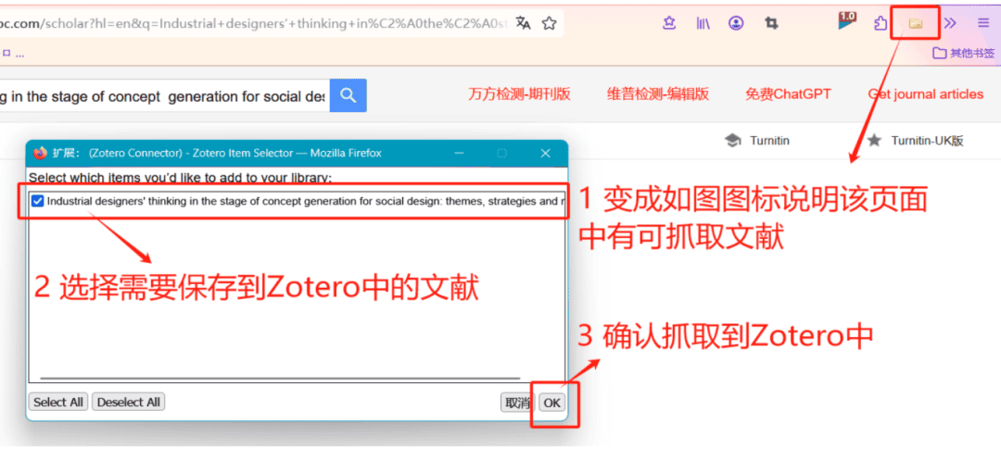Click the purple star-tray toolbar icon
The height and width of the screenshot is (460, 1001).
[669, 23]
